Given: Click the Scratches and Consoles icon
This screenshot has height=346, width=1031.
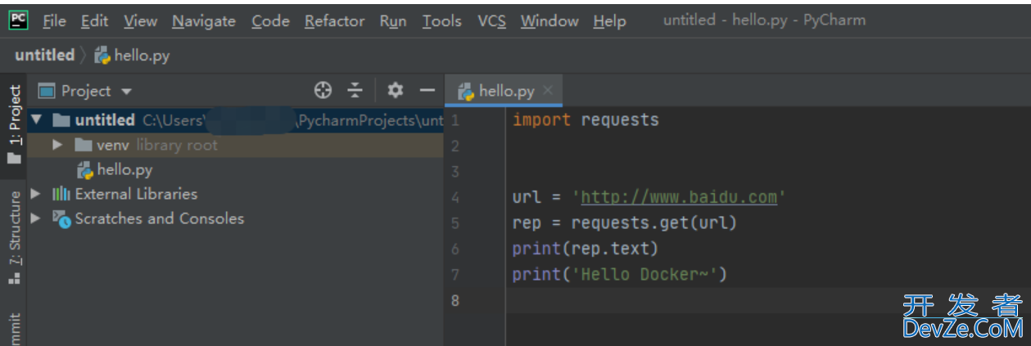Looking at the screenshot, I should [x=61, y=218].
